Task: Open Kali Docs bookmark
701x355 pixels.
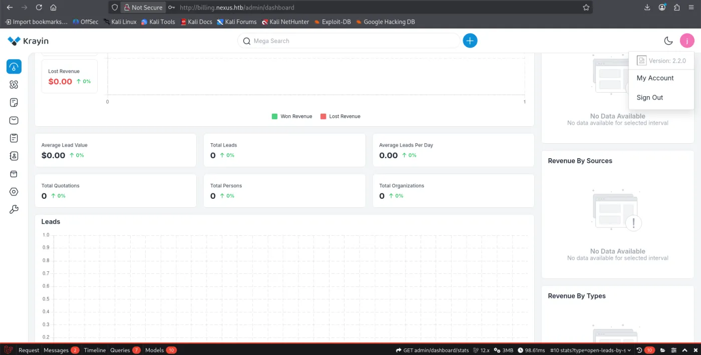Action: (x=196, y=22)
